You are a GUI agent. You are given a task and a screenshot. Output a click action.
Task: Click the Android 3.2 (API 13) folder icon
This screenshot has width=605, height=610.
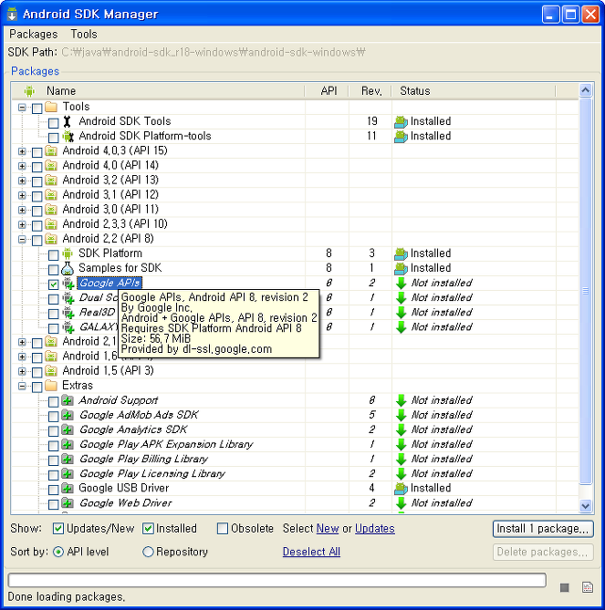[x=51, y=181]
